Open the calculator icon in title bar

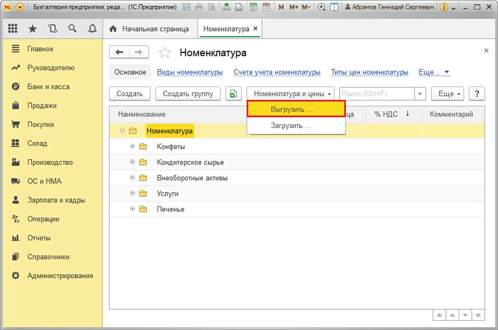pos(253,7)
